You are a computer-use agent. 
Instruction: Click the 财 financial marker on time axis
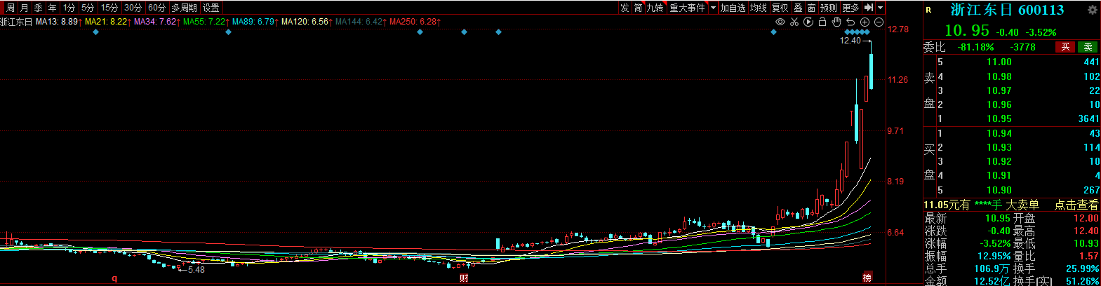pyautogui.click(x=464, y=278)
